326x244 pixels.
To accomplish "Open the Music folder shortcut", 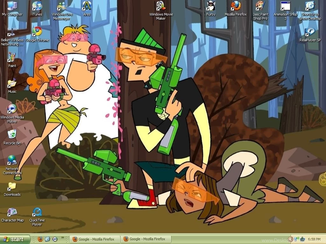I will 12,86.
